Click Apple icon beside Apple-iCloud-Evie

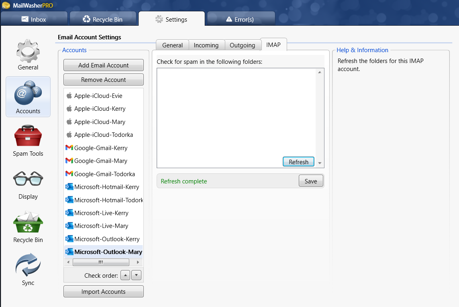coord(69,96)
